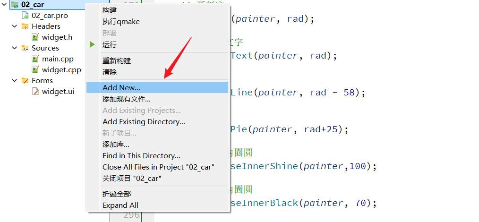This screenshot has height=222, width=479.
Task: Click the Sources folder icon
Action: (25, 48)
